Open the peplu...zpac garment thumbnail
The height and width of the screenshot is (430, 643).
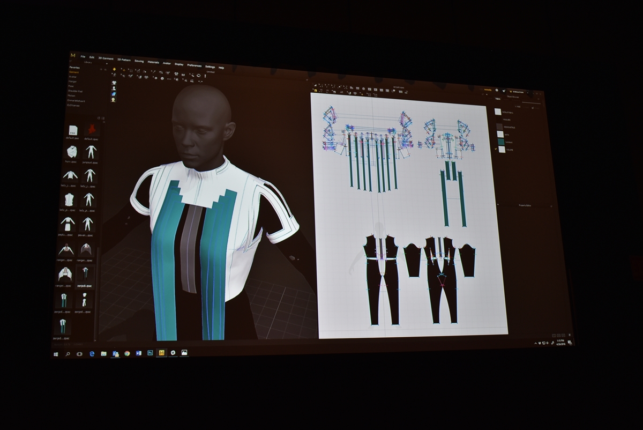(x=68, y=224)
